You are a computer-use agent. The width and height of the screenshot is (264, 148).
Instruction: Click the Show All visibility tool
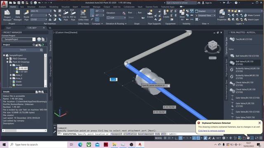click(x=182, y=15)
